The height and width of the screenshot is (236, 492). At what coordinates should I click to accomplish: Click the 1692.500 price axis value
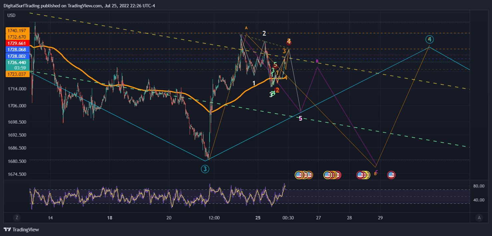tap(17, 135)
